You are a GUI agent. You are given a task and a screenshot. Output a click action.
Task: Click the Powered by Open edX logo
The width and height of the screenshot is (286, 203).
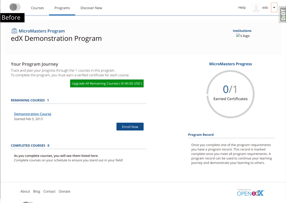pyautogui.click(x=250, y=192)
